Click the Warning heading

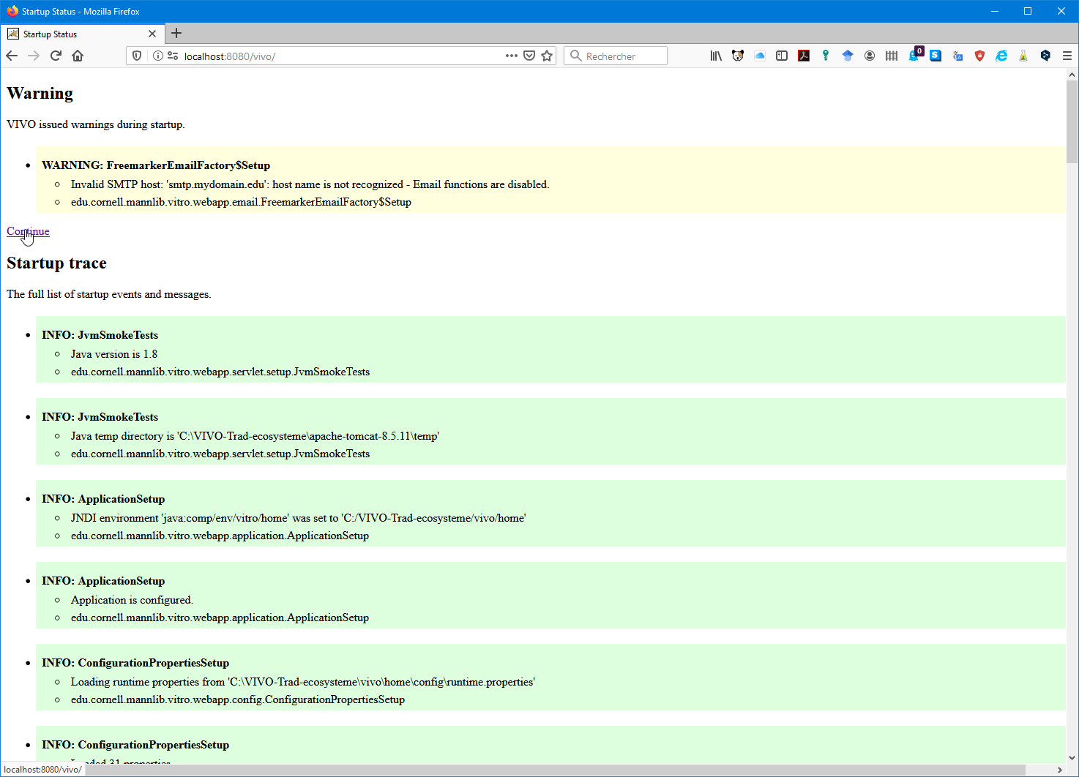40,94
